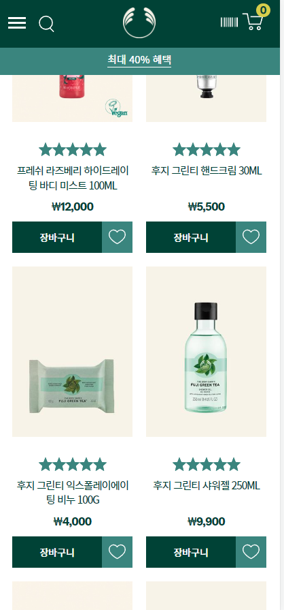This screenshot has width=284, height=610.
Task: Open 후지 그린티 핸드크림 30ML product title
Action: coord(207,170)
